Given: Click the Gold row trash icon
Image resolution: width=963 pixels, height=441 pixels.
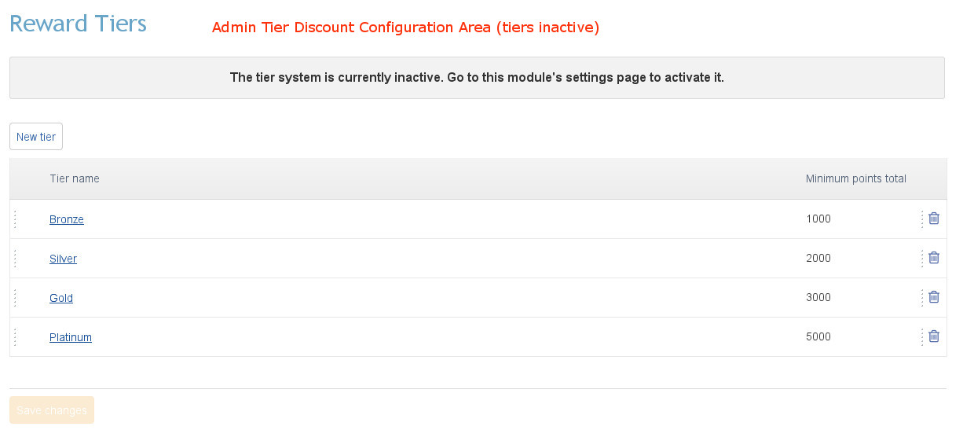Looking at the screenshot, I should click(934, 297).
